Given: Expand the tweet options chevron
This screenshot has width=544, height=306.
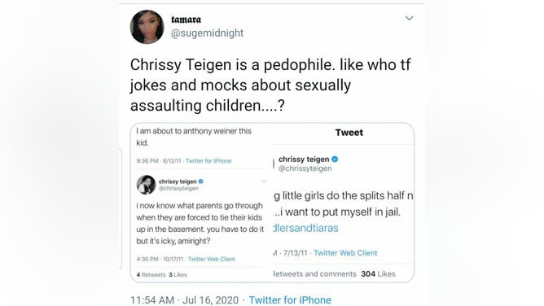Looking at the screenshot, I should coord(410,18).
